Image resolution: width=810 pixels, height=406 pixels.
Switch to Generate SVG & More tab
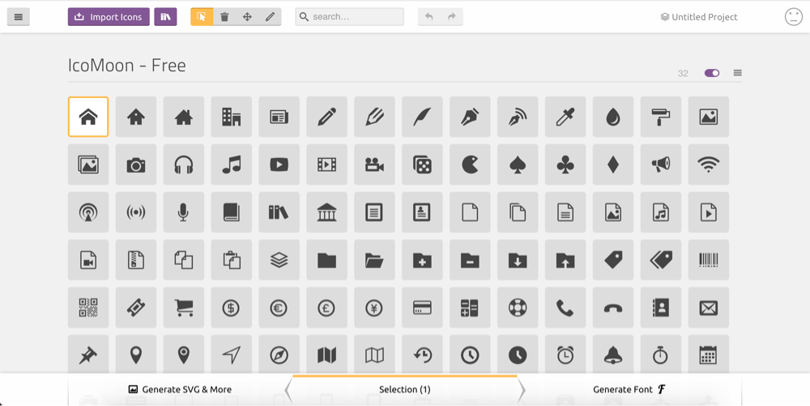point(180,390)
